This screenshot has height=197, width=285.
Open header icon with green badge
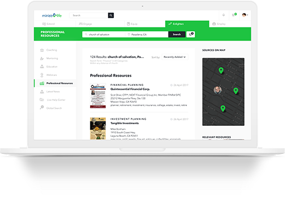(x=234, y=15)
